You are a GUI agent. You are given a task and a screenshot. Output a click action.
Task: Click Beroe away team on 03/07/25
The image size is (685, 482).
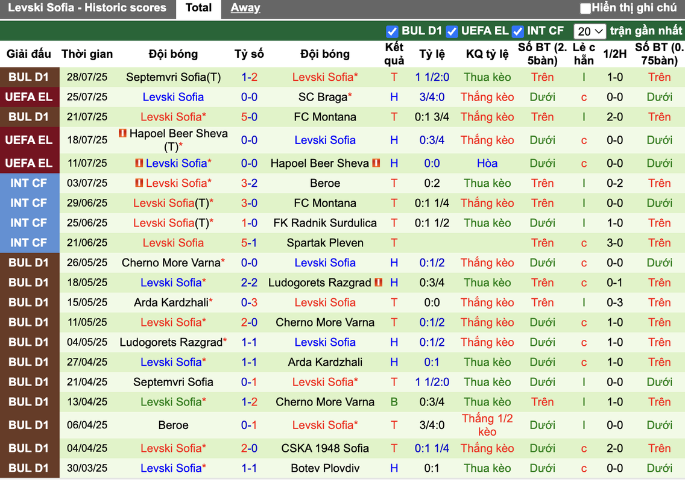[325, 183]
